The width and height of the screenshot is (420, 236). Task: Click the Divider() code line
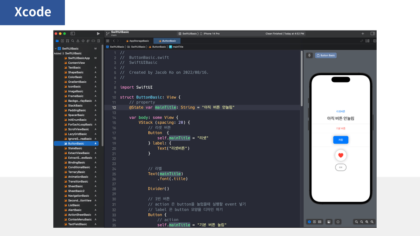[158, 189]
